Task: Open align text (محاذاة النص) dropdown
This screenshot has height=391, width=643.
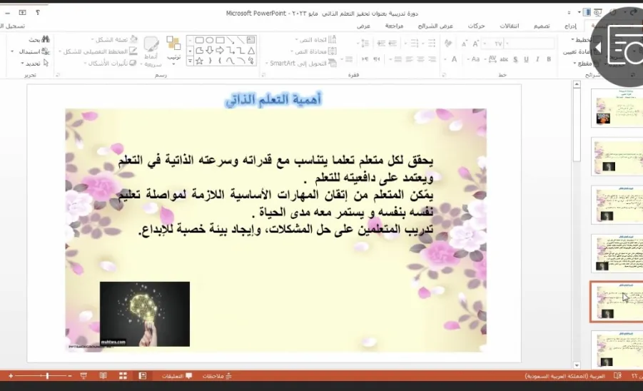Action: pyautogui.click(x=314, y=51)
